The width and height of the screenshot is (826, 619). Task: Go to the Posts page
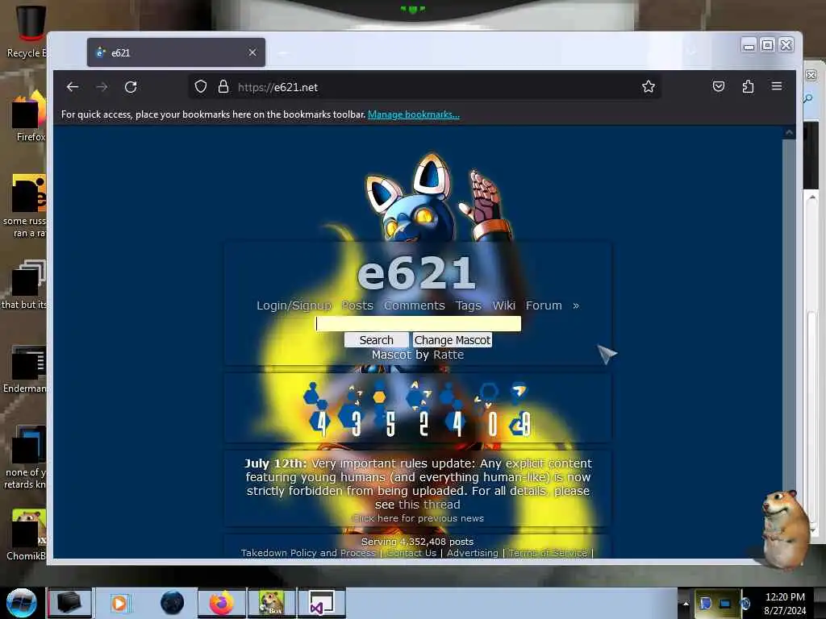(357, 305)
